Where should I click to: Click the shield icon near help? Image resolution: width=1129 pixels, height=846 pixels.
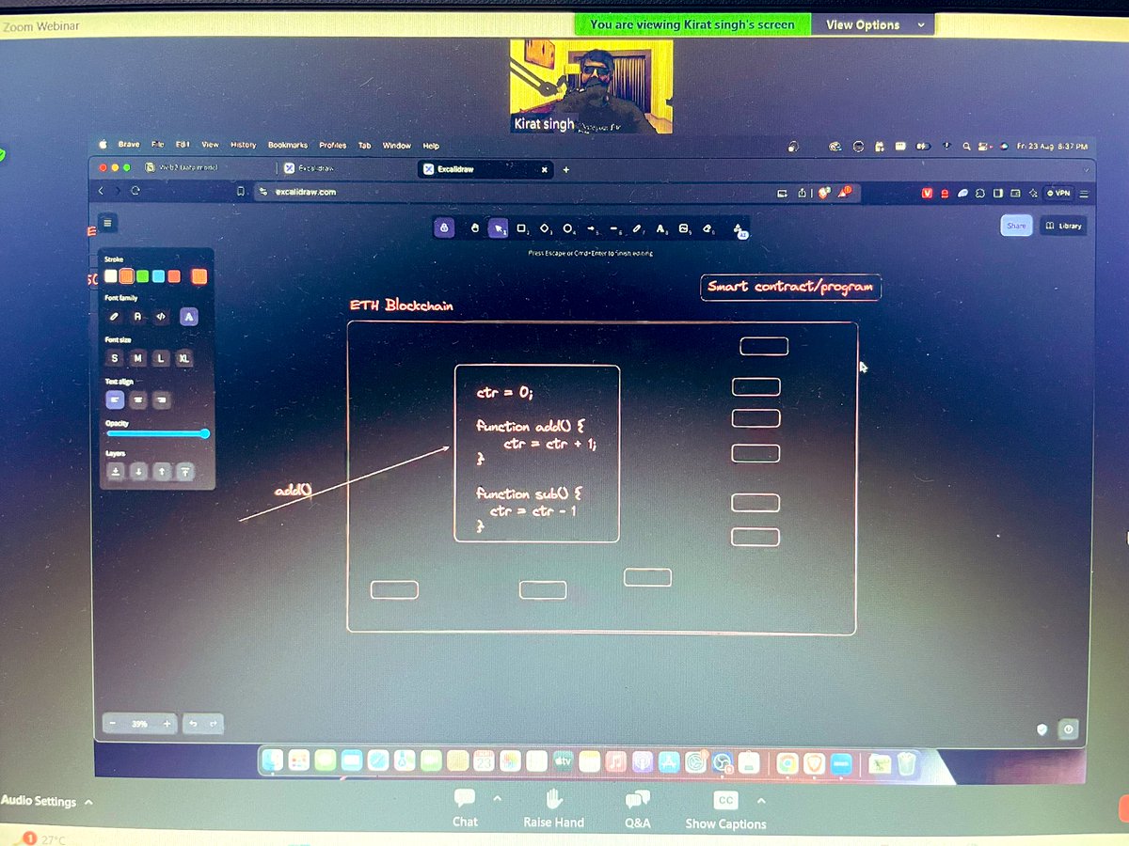coord(1042,728)
